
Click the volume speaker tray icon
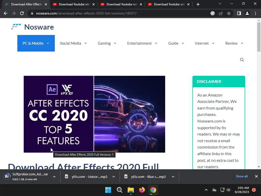228,190
